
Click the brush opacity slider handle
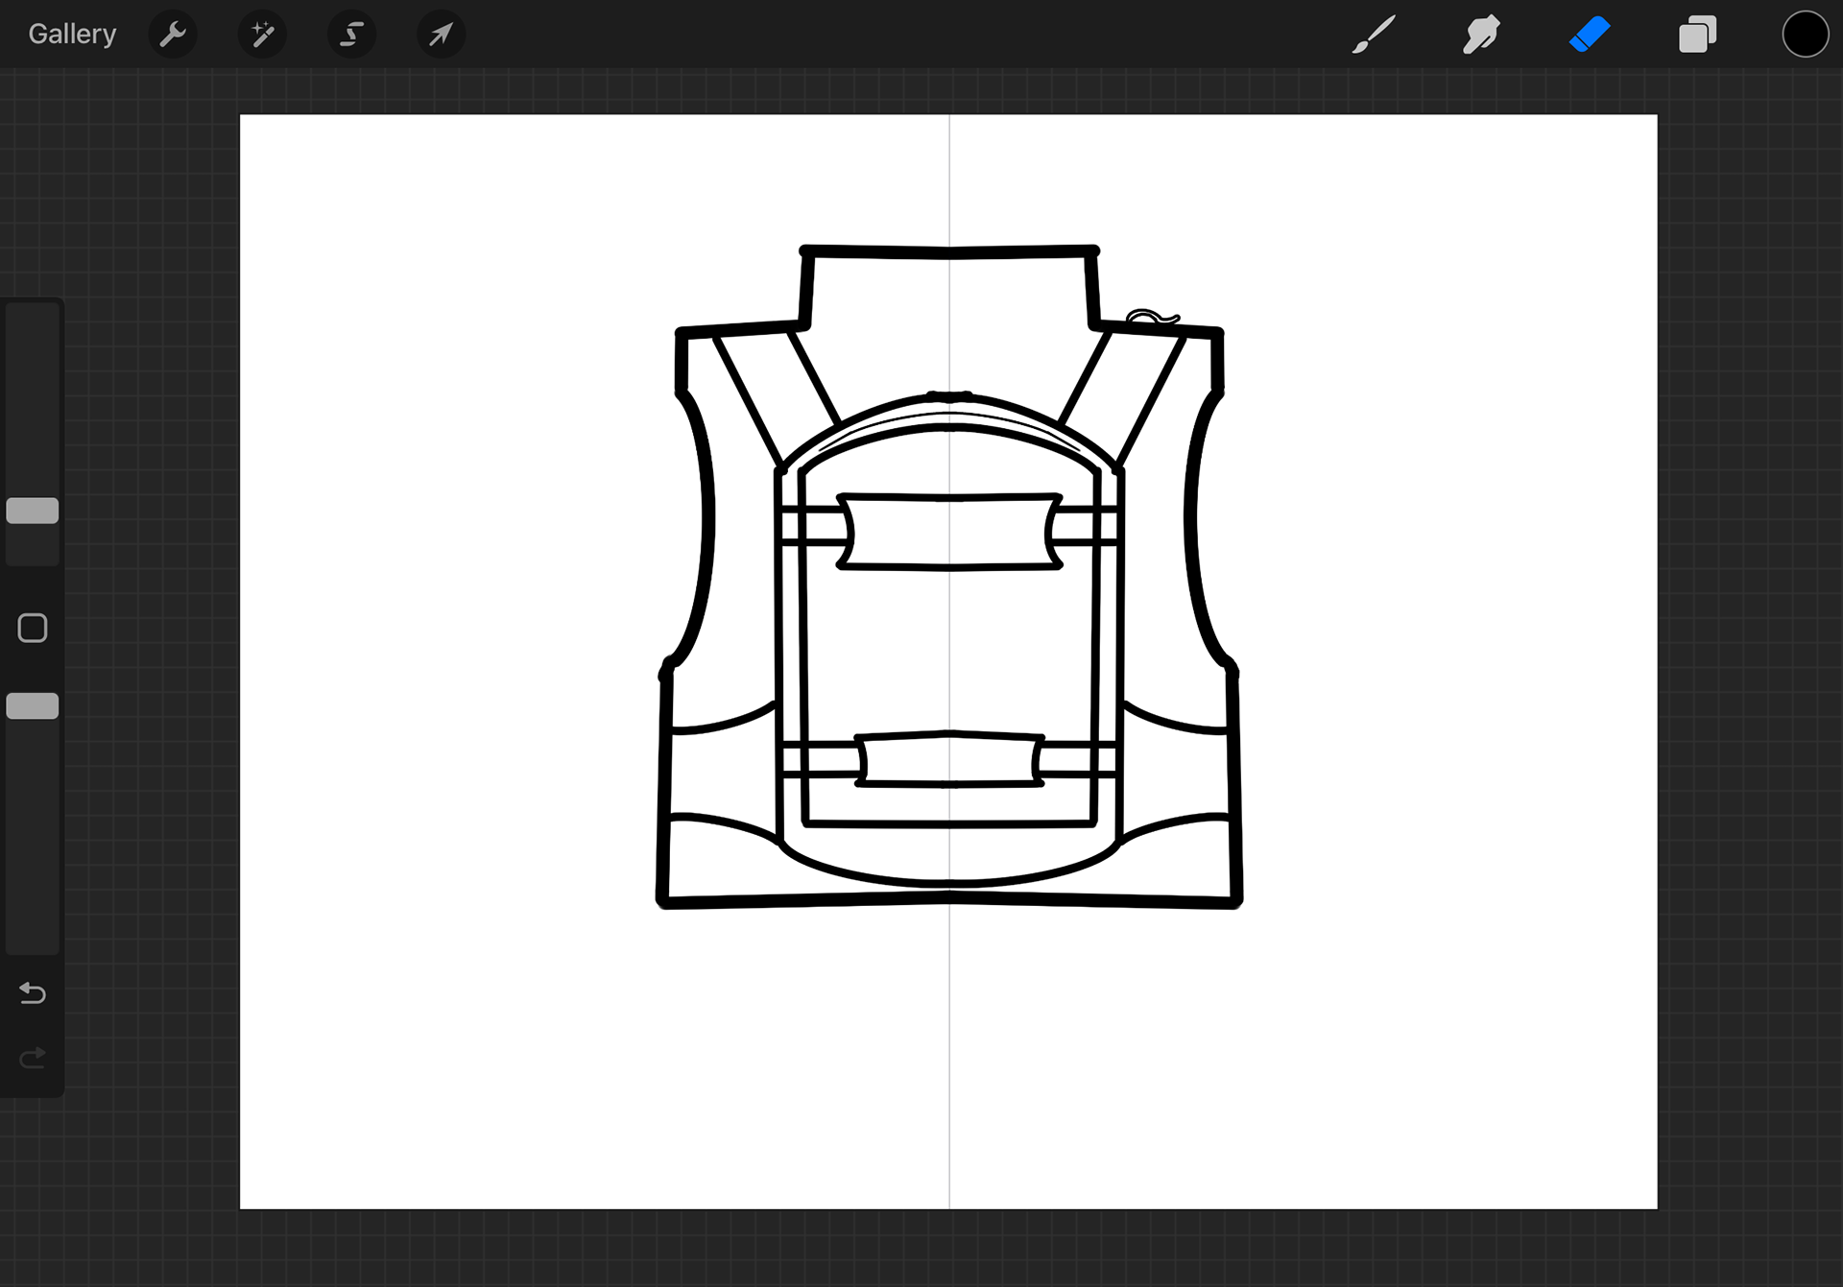tap(33, 706)
